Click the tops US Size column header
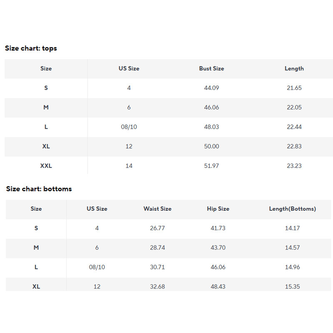 129,69
